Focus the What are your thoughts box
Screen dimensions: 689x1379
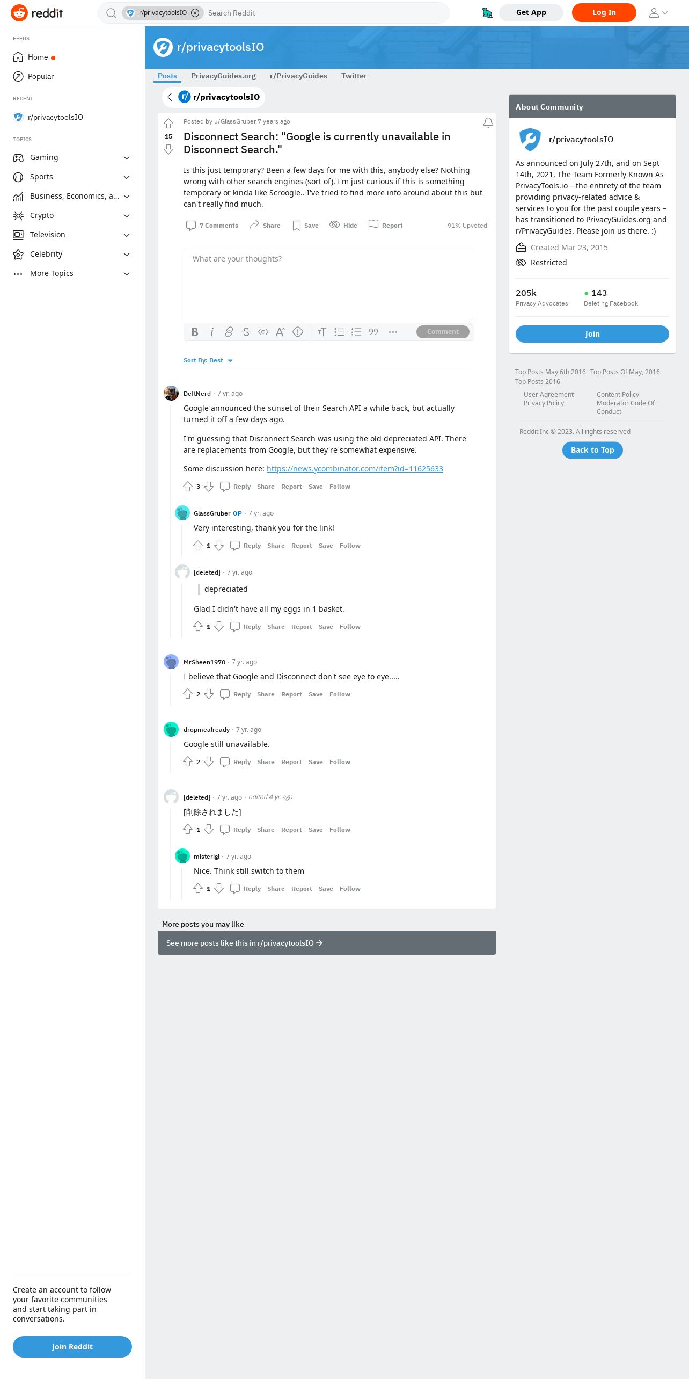[x=329, y=286]
